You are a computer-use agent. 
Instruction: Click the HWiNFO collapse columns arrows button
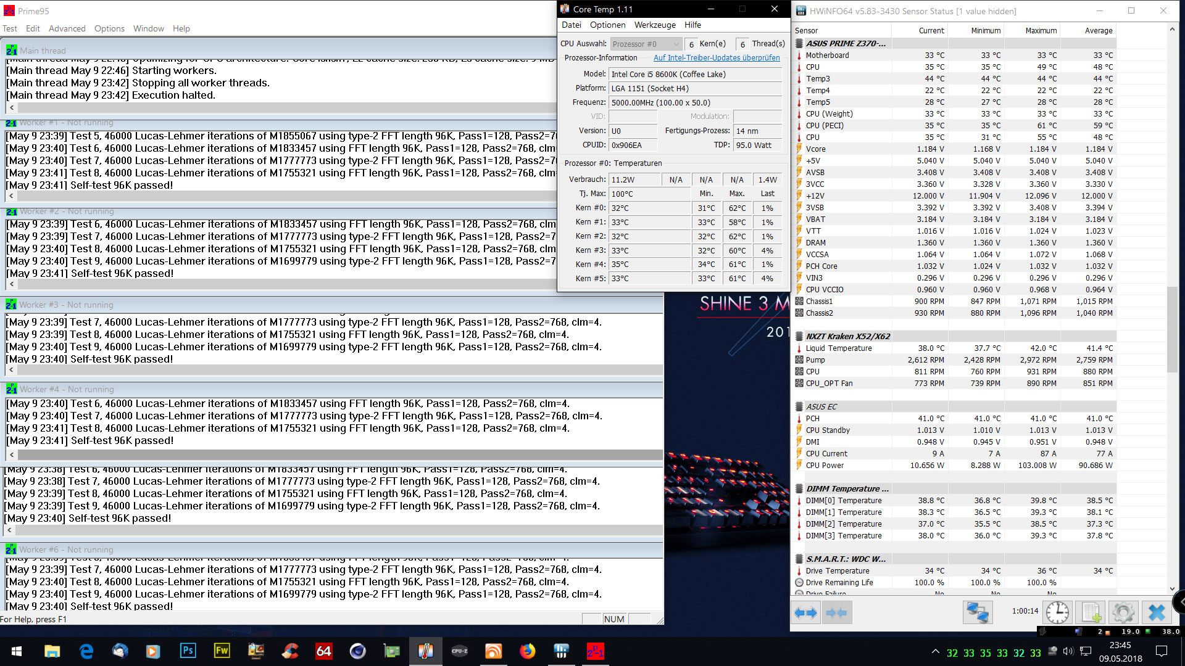click(x=837, y=613)
